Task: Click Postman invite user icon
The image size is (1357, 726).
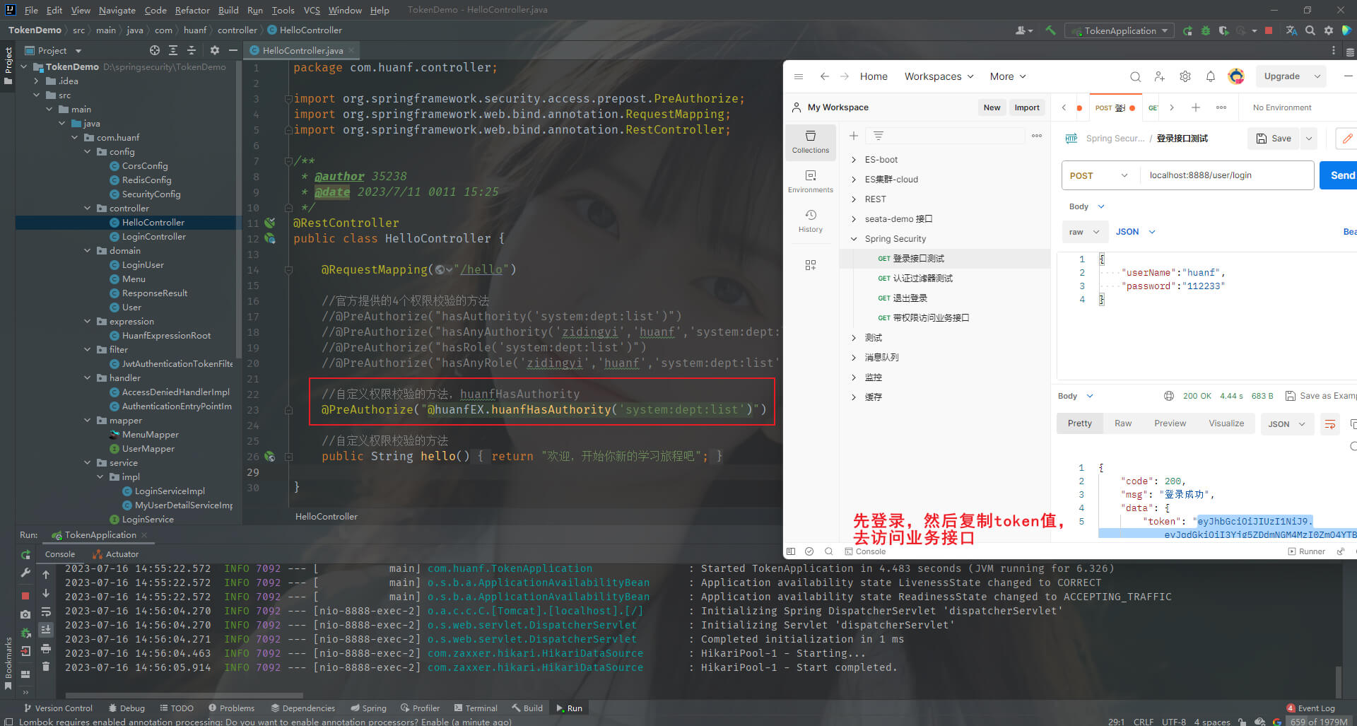Action: 1160,76
